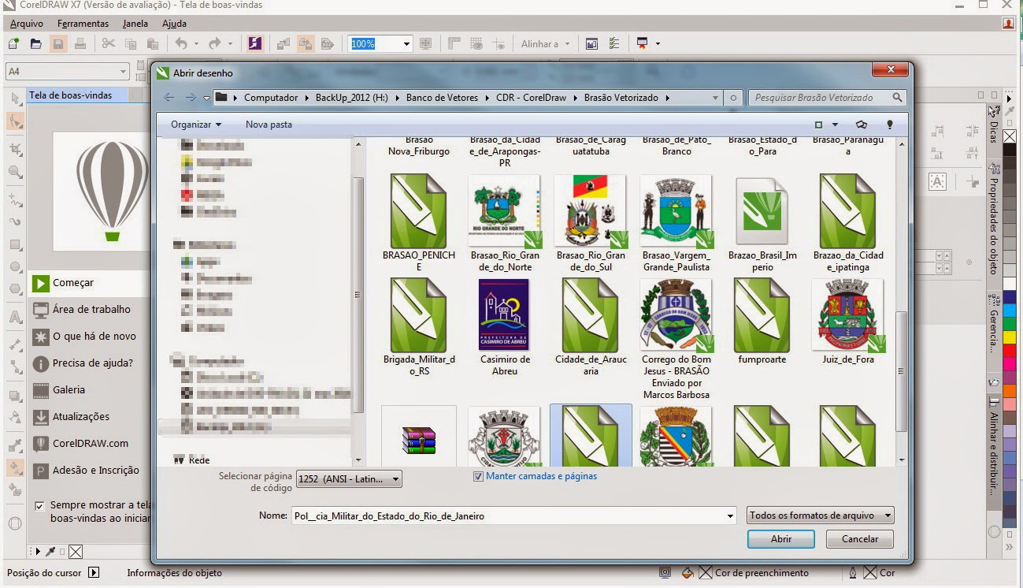Click the Import icon in the toolbar

click(284, 44)
